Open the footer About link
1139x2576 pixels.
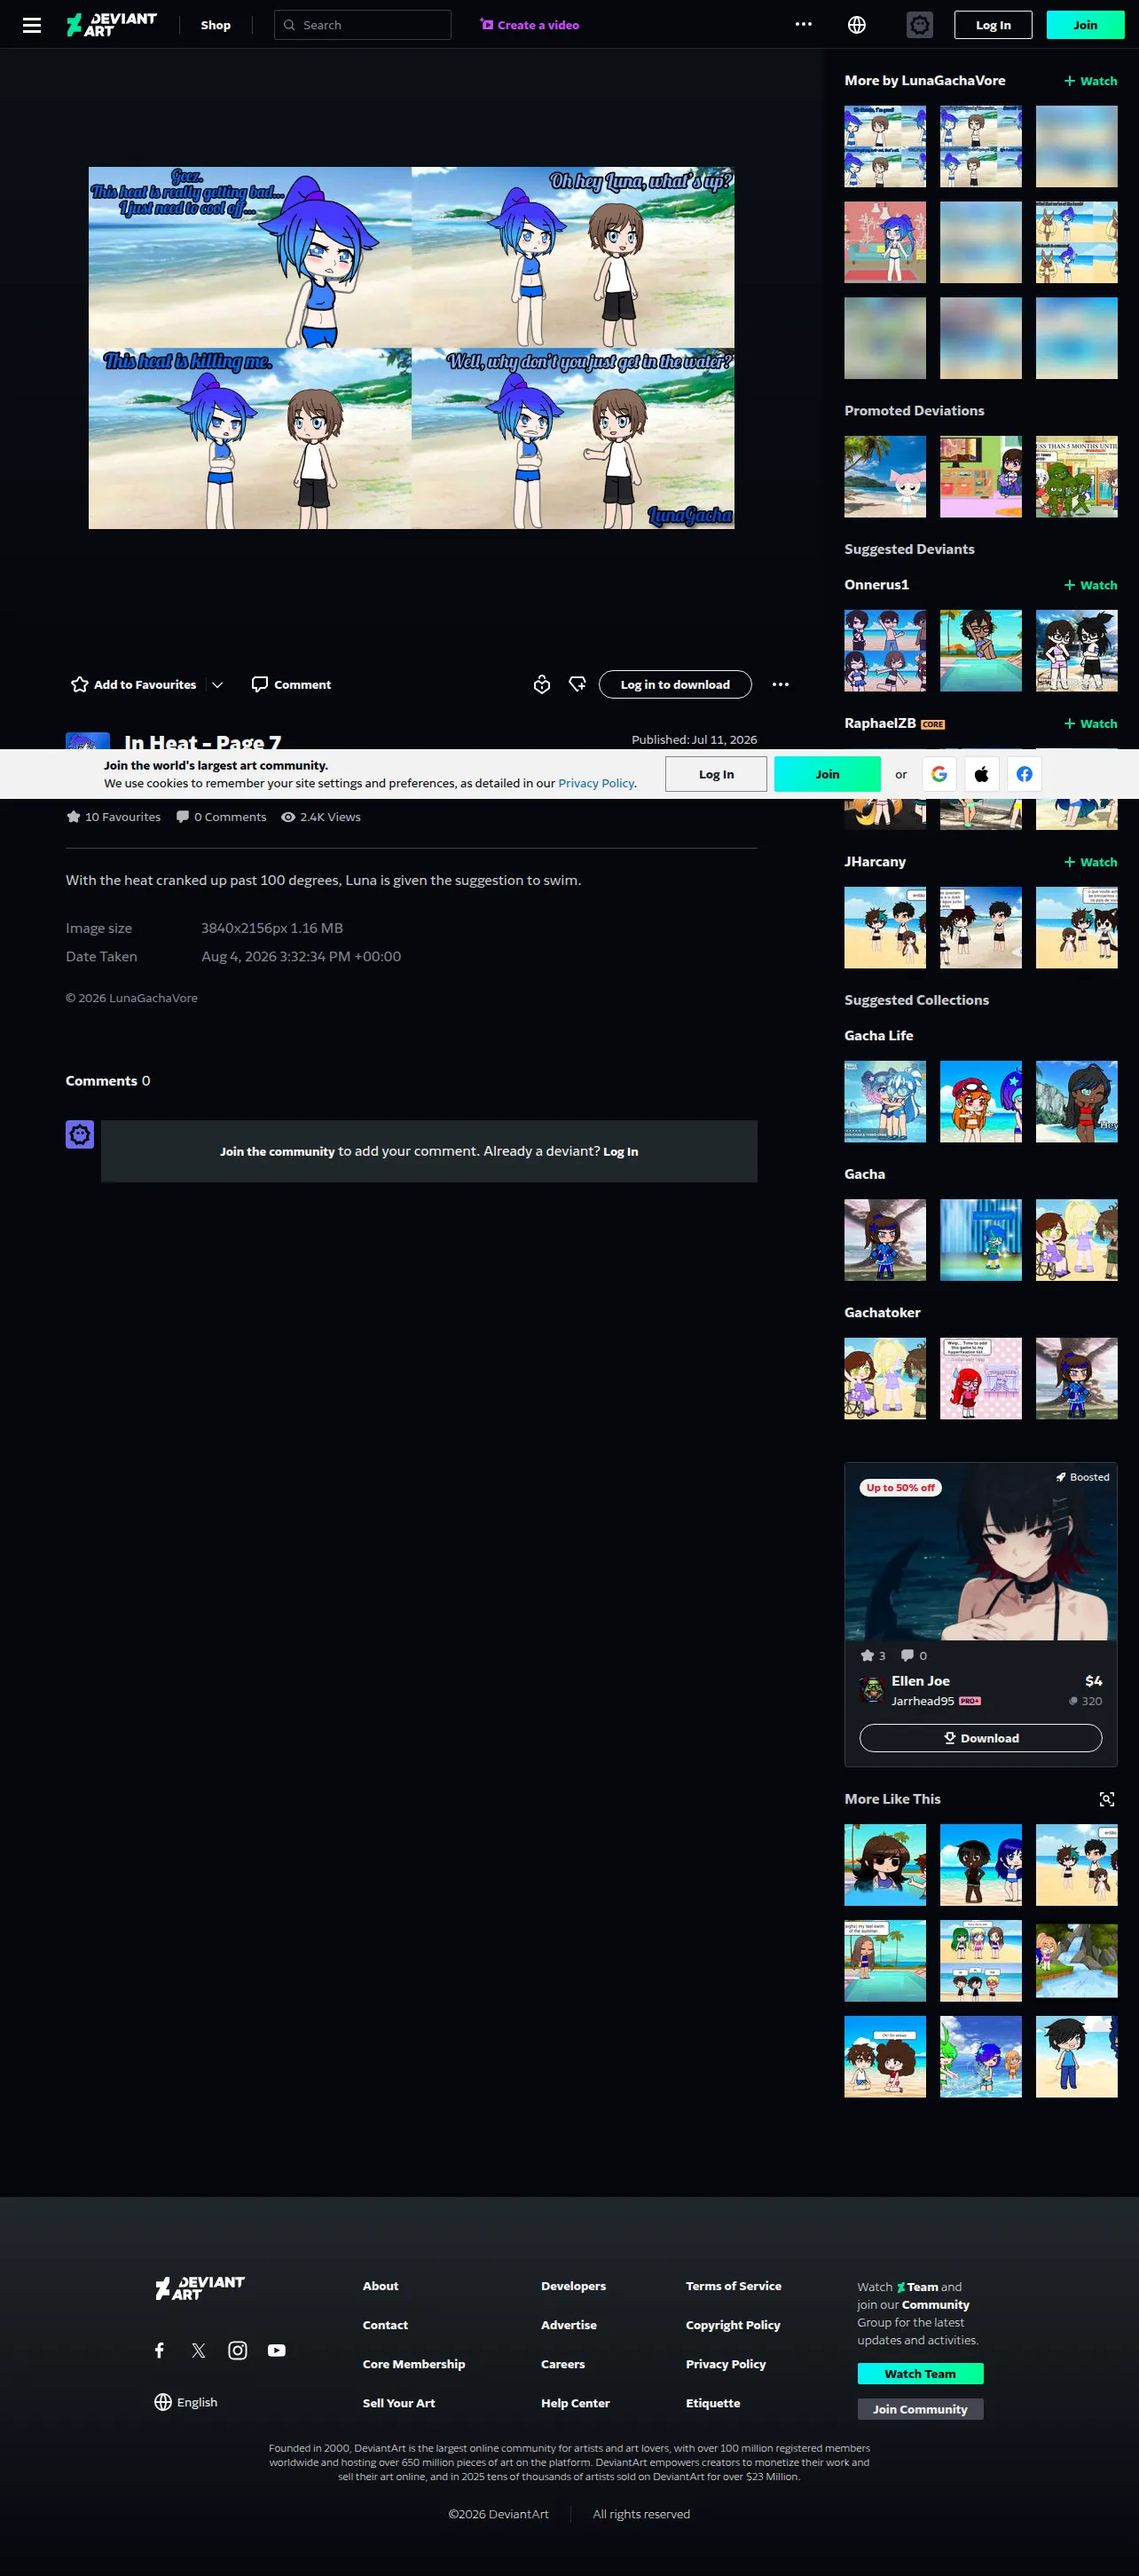tap(381, 2286)
